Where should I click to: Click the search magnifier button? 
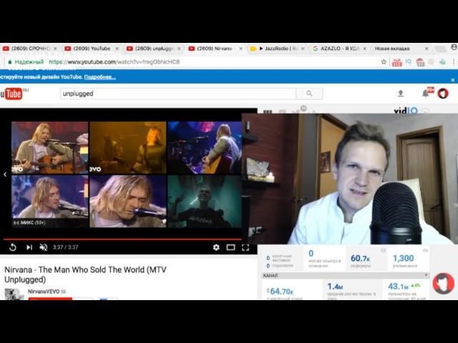(x=309, y=94)
